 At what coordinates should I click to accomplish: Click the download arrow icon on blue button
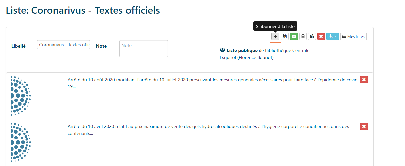pos(331,36)
